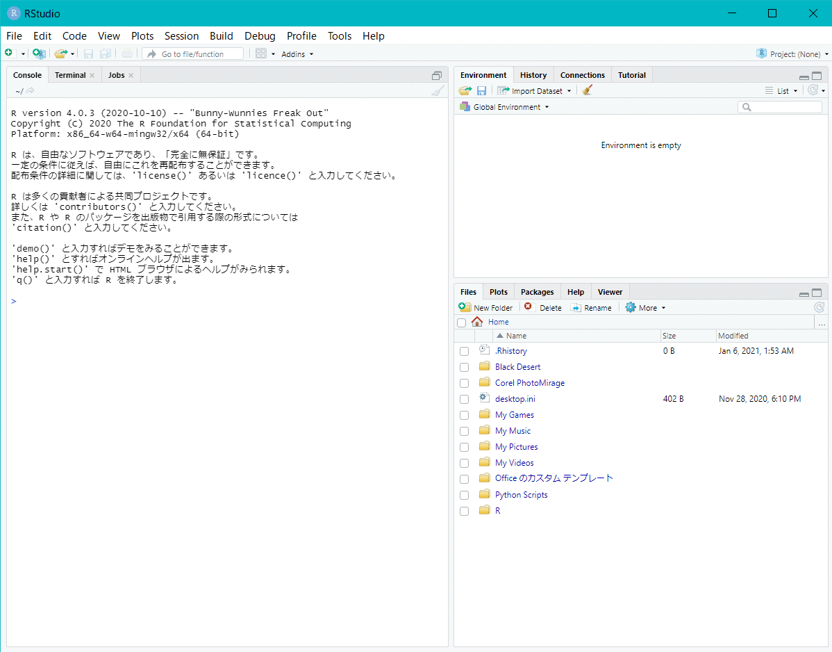The height and width of the screenshot is (652, 832).
Task: Open recent files dropdown arrow
Action: 73,54
